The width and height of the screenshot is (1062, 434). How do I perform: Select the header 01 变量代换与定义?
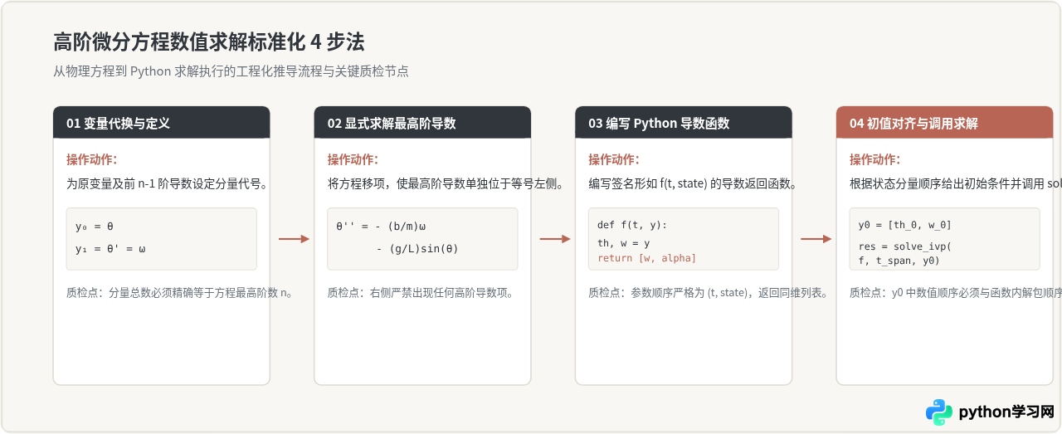(161, 123)
